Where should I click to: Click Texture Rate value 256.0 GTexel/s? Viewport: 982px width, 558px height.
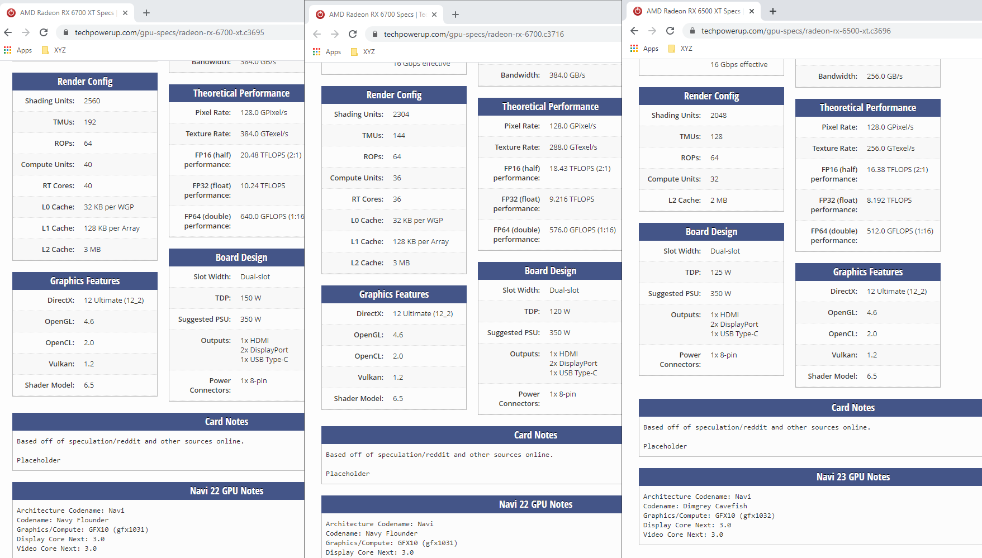point(891,149)
